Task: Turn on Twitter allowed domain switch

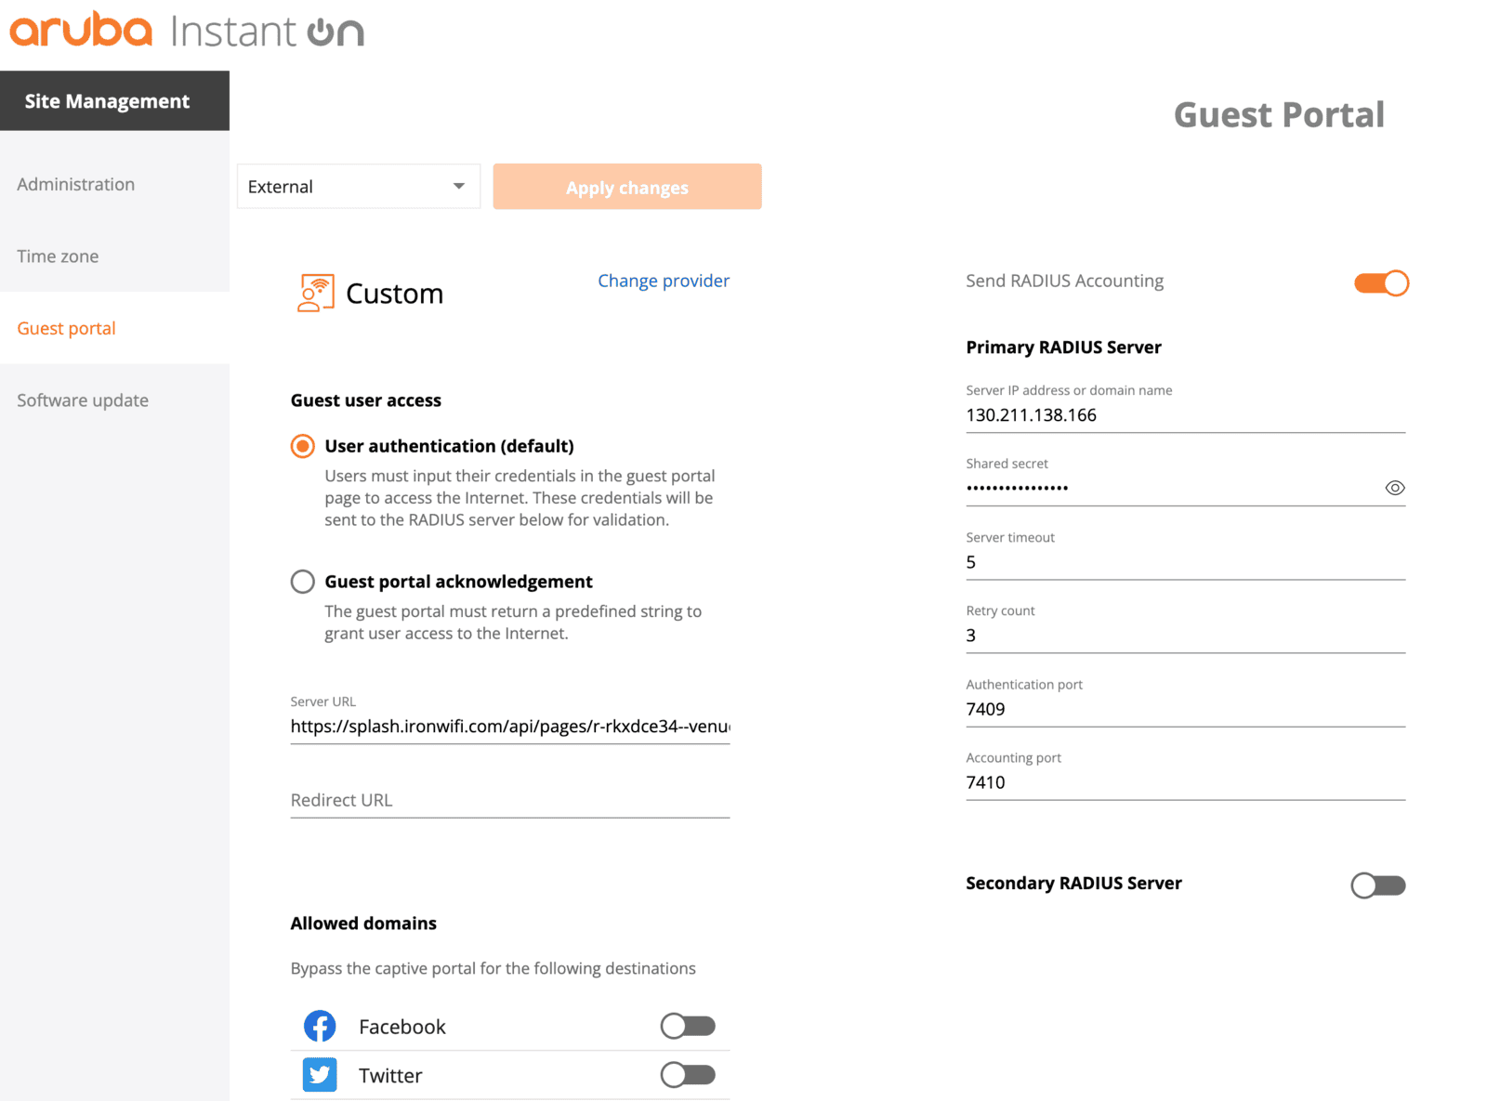Action: coord(688,1075)
